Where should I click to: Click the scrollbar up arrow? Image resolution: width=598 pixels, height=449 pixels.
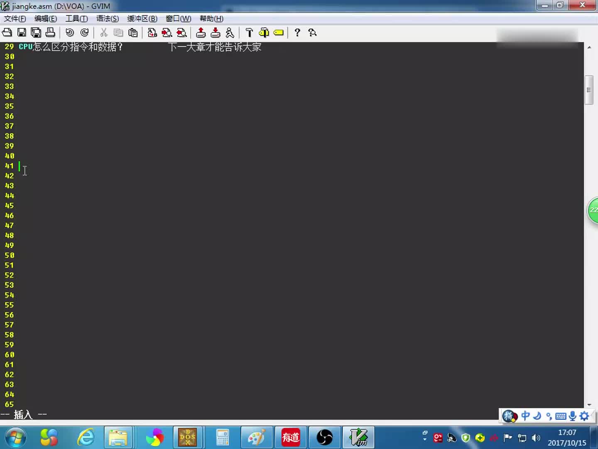[x=589, y=47]
